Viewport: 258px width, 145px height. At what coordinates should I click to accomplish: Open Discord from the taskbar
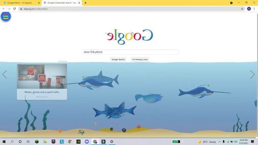87,141
